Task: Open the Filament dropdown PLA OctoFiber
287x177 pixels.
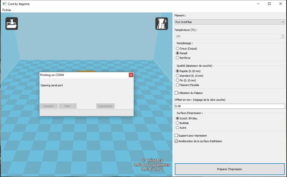Action: [x=230, y=22]
